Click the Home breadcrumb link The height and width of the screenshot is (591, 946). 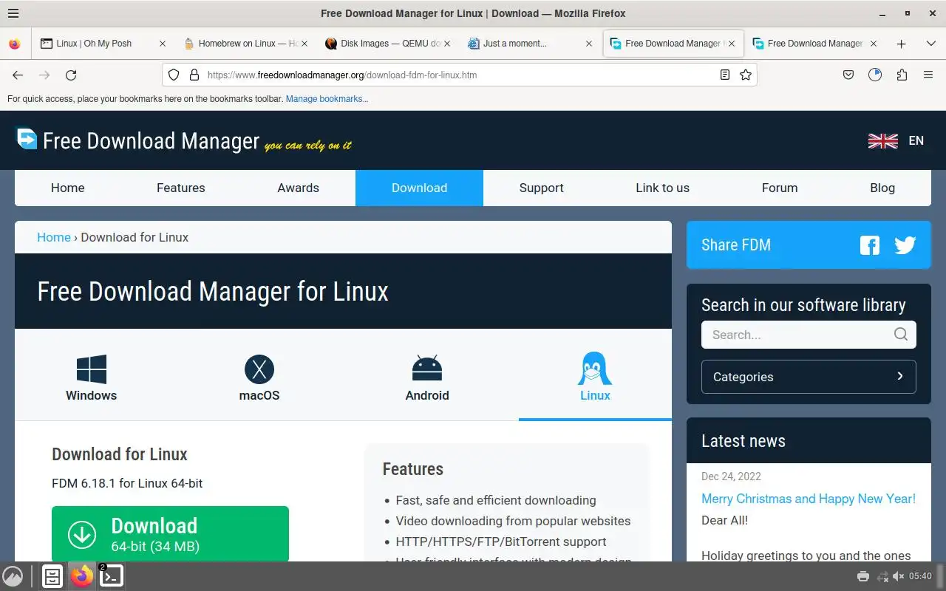pos(54,237)
